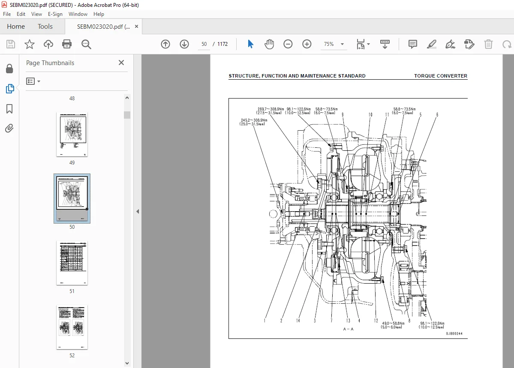This screenshot has height=368, width=514.
Task: Select the Highlight text pen icon
Action: (x=431, y=44)
